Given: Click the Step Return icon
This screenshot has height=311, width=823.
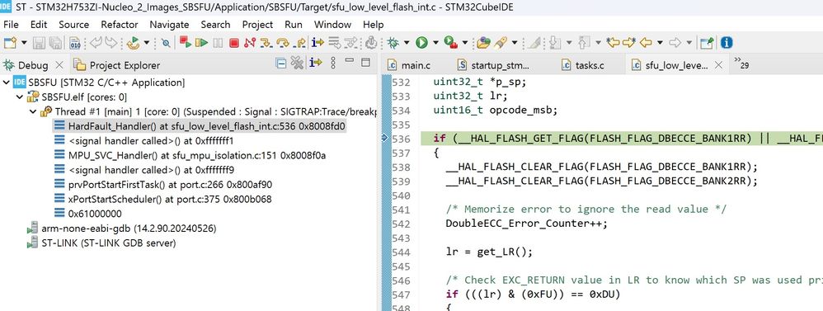Looking at the screenshot, I should (x=299, y=43).
